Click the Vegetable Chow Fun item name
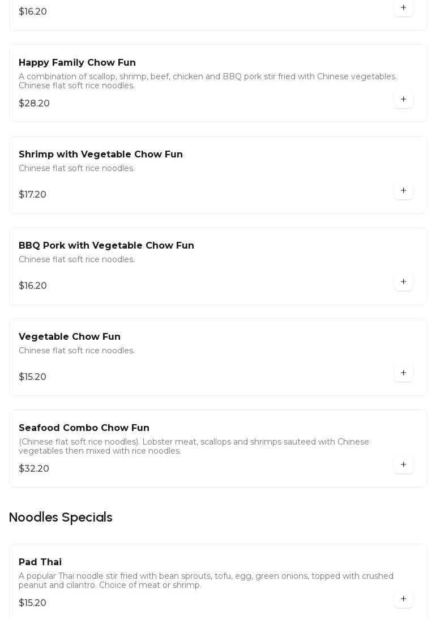The image size is (436, 619). click(x=70, y=337)
